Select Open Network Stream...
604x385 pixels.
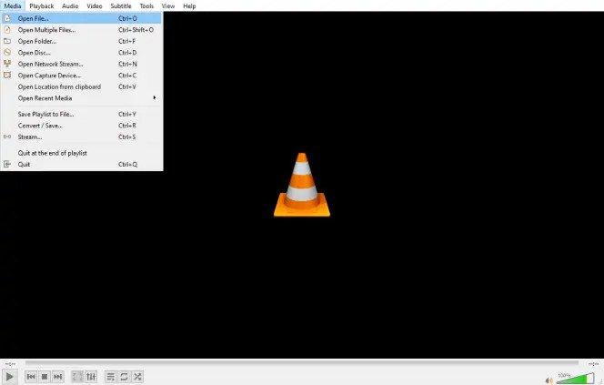81,64
